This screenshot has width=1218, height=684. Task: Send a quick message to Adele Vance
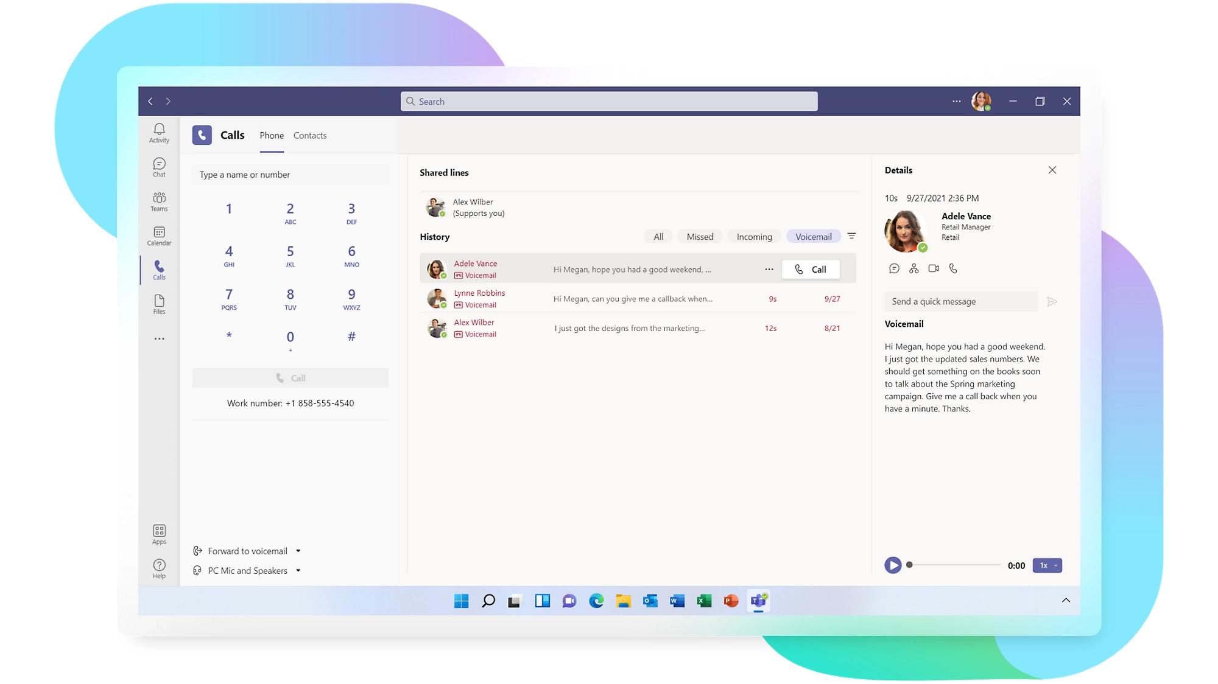pyautogui.click(x=960, y=301)
